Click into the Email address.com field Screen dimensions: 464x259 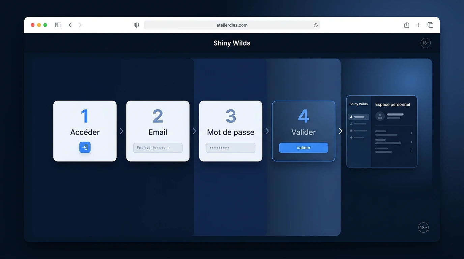pyautogui.click(x=158, y=148)
